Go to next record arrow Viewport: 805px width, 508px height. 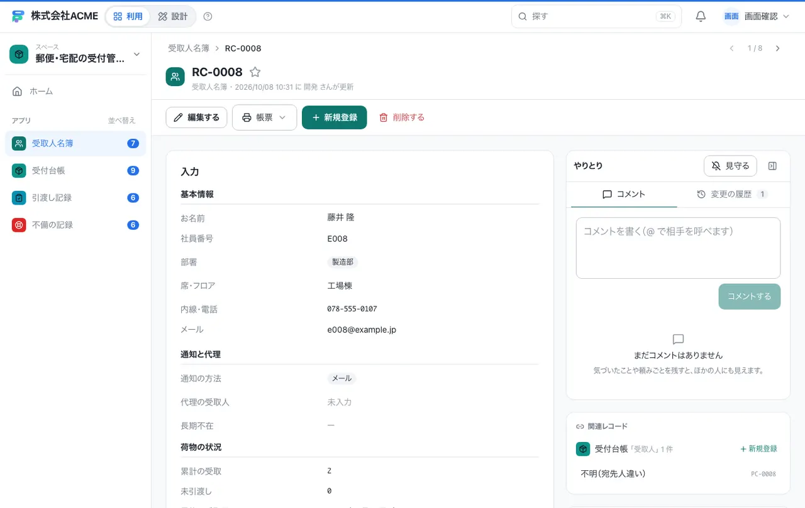[x=777, y=48]
